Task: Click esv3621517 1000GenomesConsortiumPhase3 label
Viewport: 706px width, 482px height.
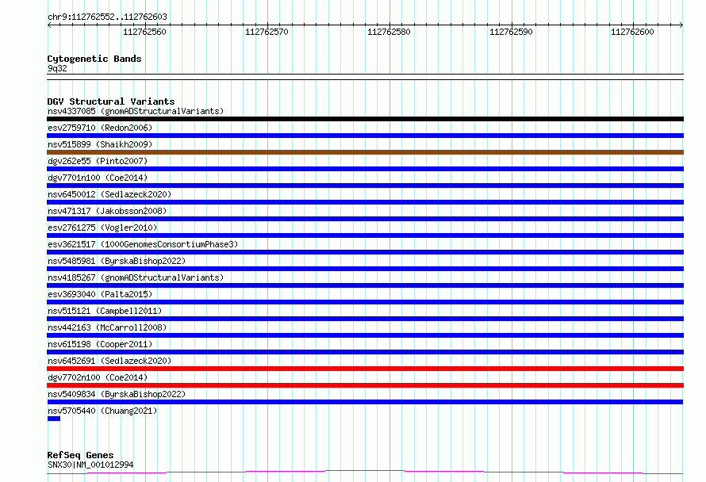Action: click(143, 244)
